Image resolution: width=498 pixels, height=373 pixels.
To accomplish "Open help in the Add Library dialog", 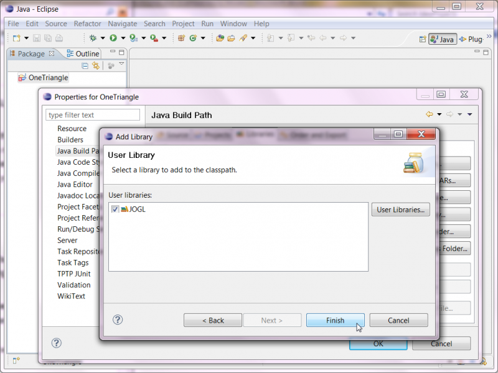I will click(x=118, y=320).
